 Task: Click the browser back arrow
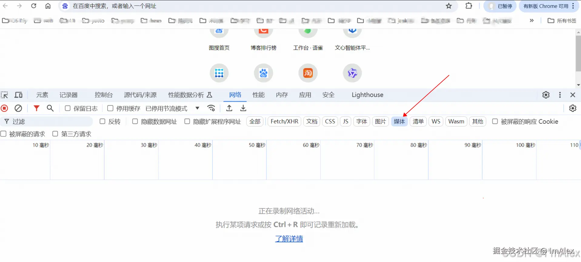tap(5, 6)
